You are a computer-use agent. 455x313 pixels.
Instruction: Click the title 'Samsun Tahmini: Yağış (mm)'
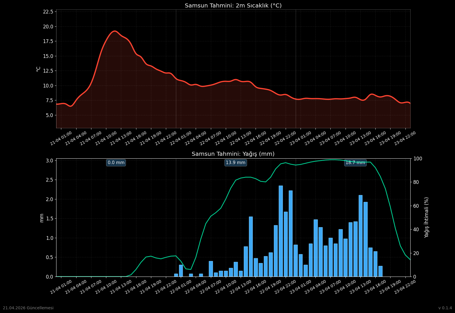click(233, 154)
